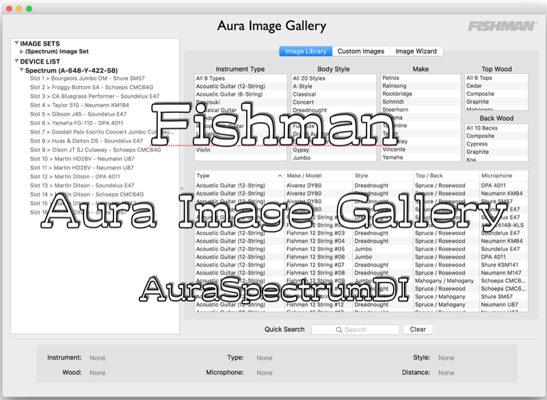Collapse the IMAGE SETS section
547x400 pixels.
click(16, 43)
